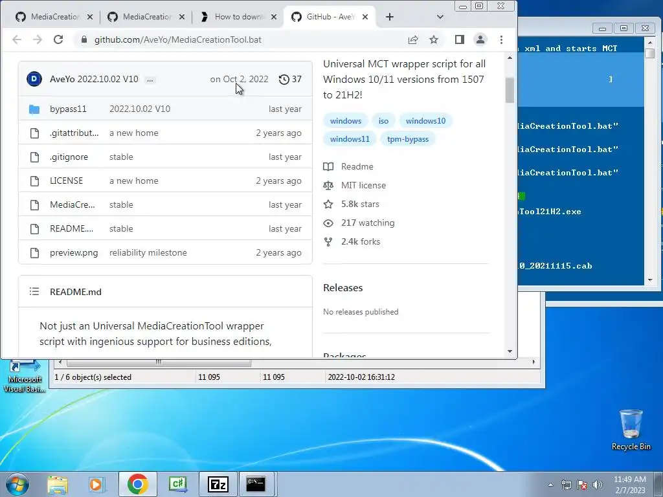Open the LICENSE file
The height and width of the screenshot is (497, 663).
67,181
